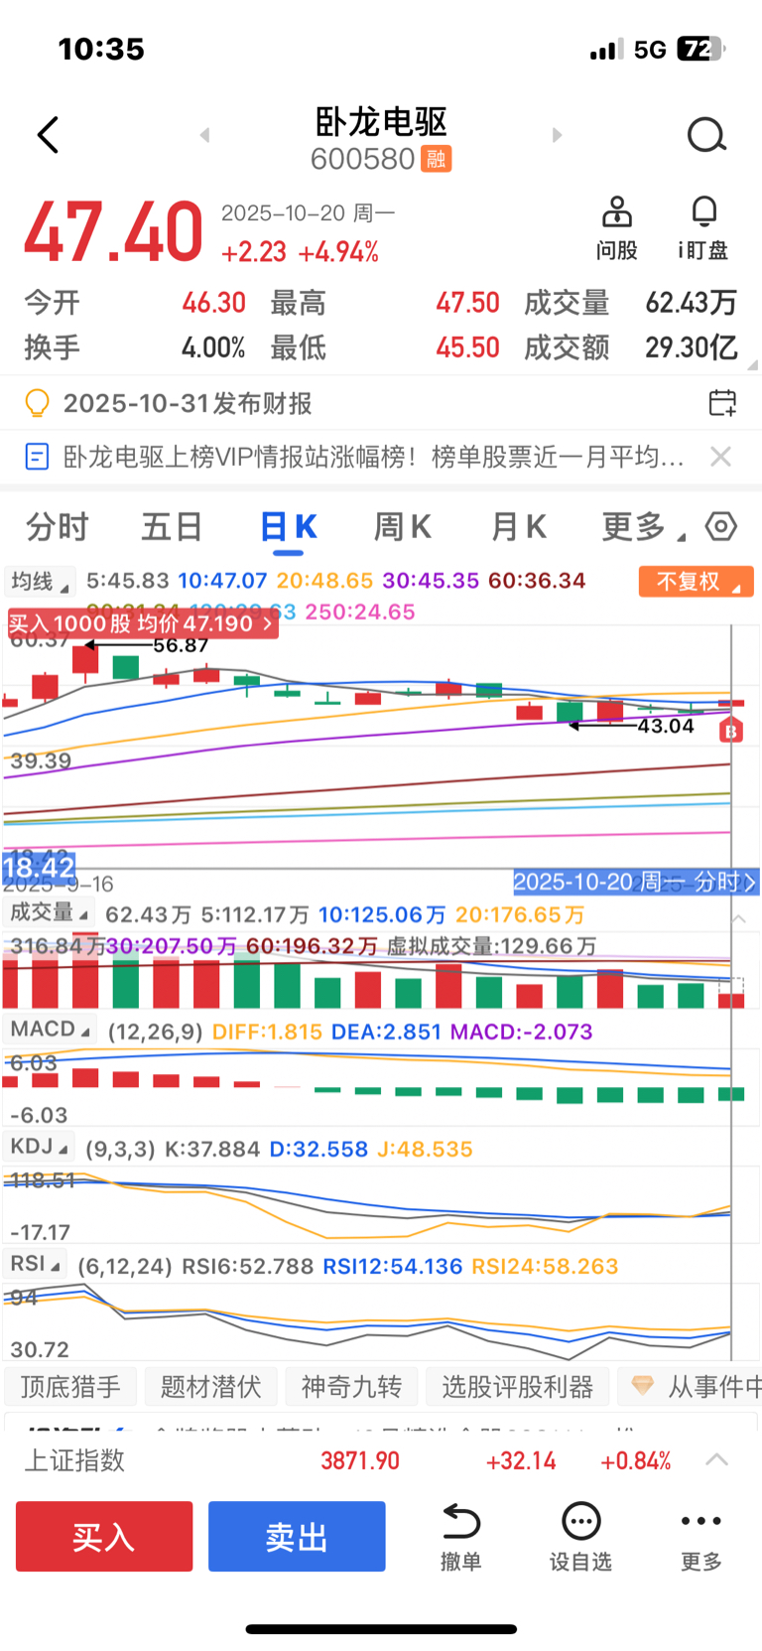
Task: Tap the 顶底猎手 tool
Action: point(70,1386)
